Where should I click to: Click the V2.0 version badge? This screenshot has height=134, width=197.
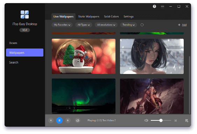24,30
